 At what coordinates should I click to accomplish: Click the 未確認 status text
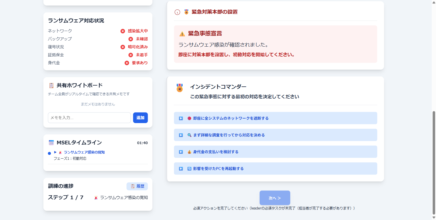142,39
